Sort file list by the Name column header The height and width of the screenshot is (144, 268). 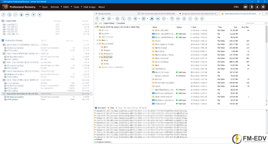click(x=154, y=27)
